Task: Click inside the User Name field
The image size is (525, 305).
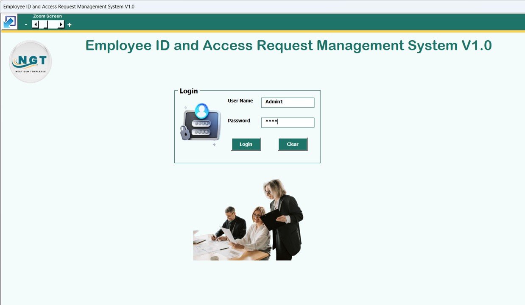Action: (288, 103)
